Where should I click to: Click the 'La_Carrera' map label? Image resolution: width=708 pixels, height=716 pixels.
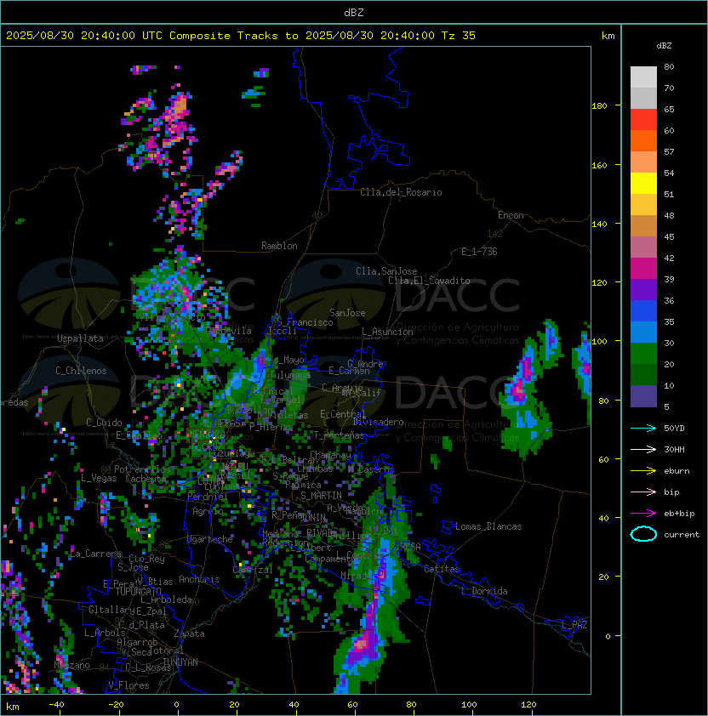[x=96, y=554]
